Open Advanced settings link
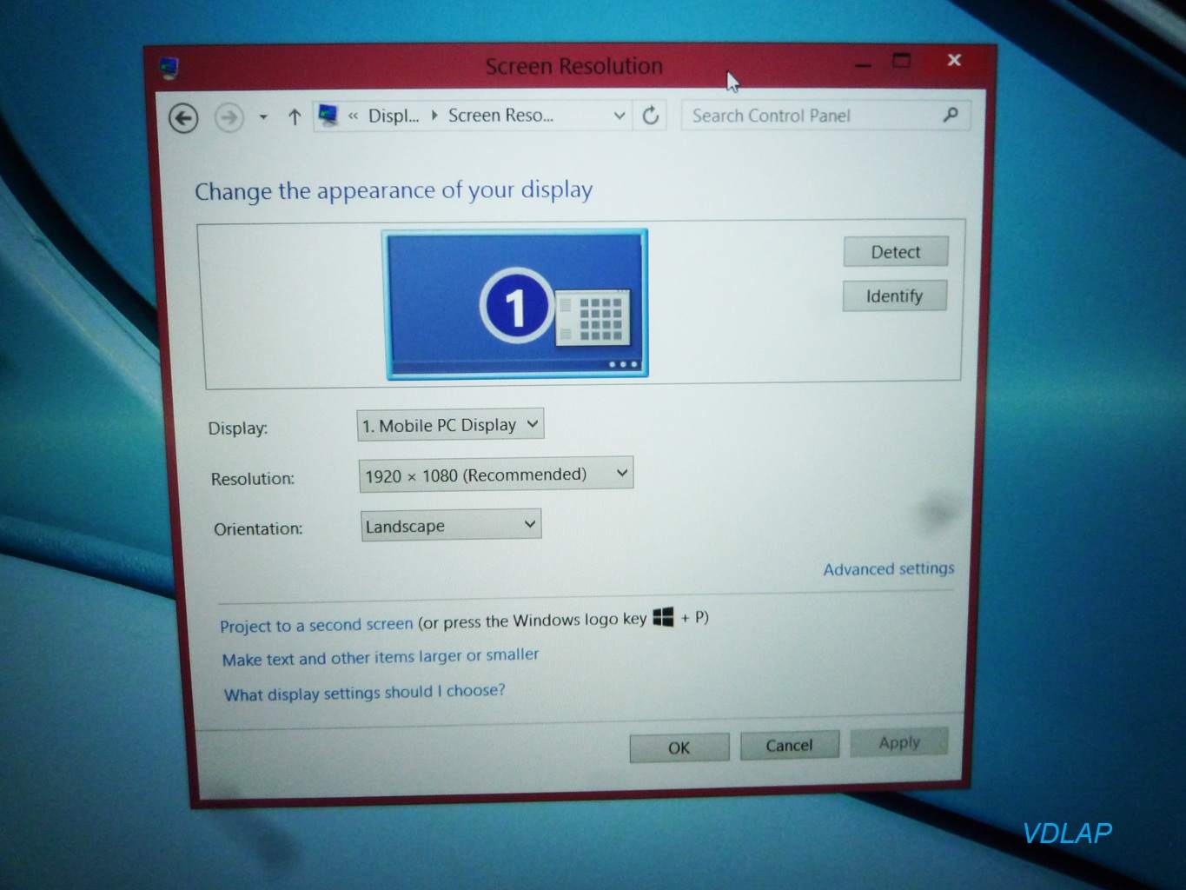 point(889,568)
